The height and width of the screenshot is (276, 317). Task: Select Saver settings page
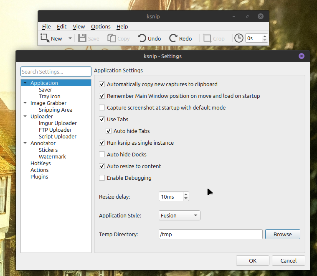[x=45, y=89]
